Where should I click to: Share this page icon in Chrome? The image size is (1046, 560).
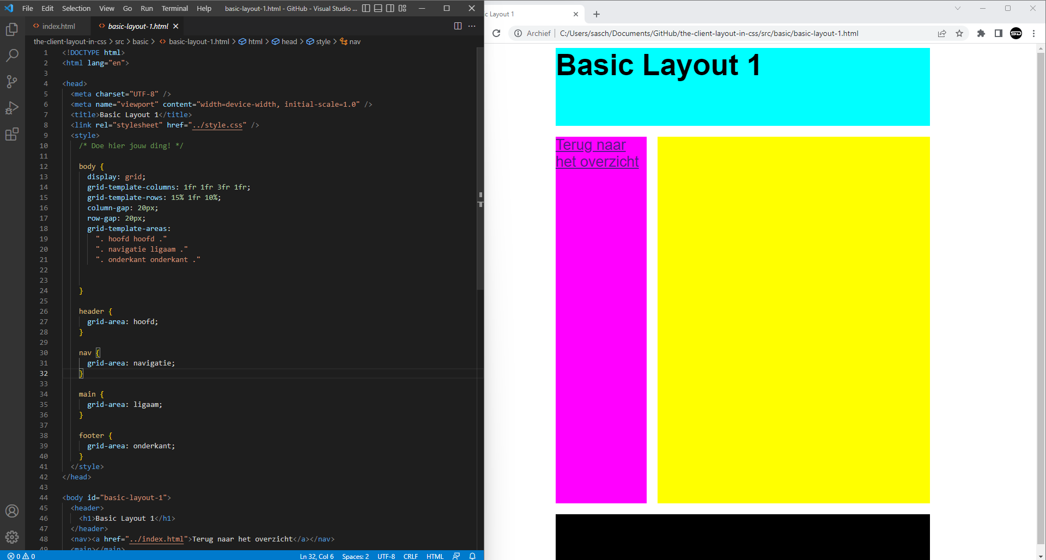pyautogui.click(x=942, y=33)
